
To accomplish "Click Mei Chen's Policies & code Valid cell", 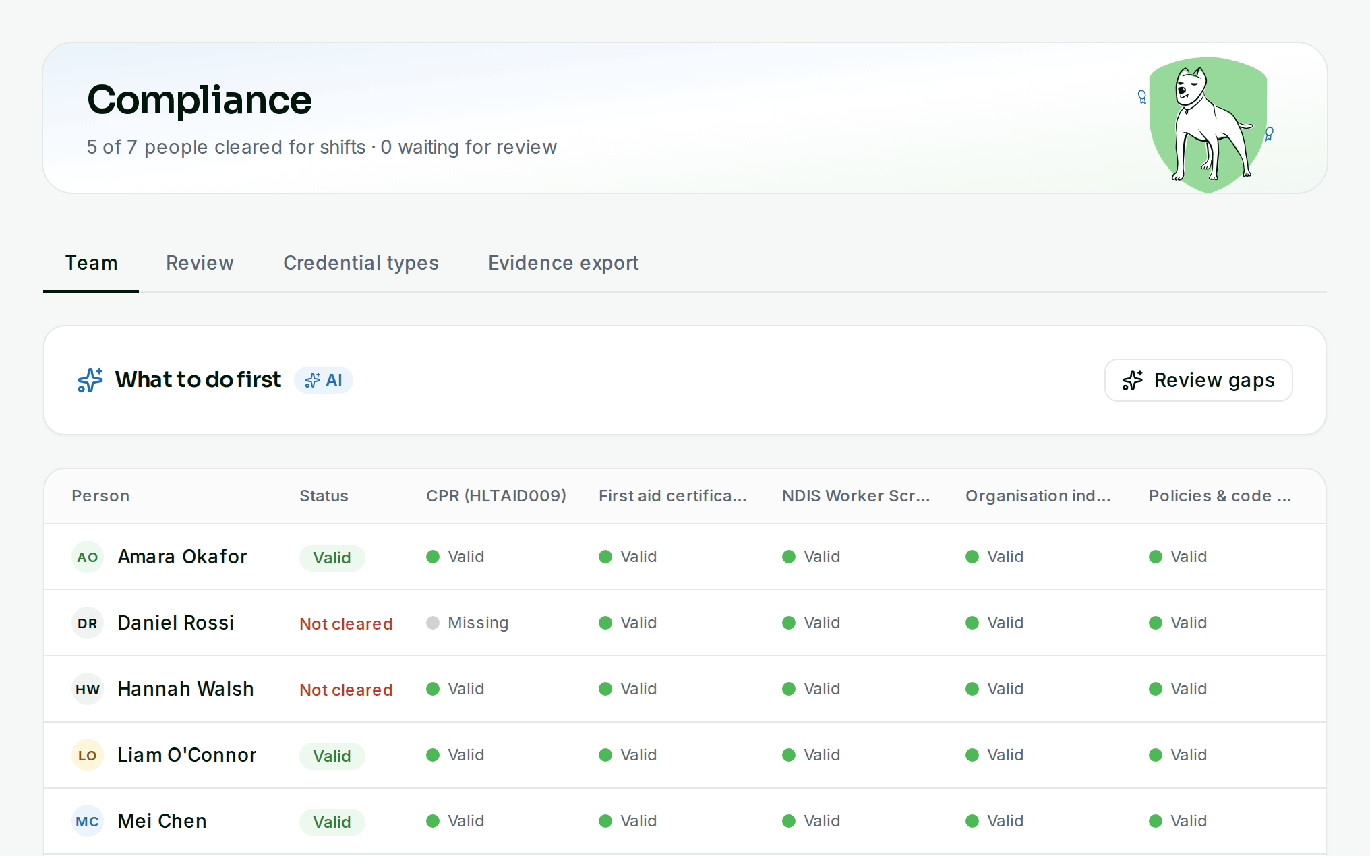I will pos(1178,821).
